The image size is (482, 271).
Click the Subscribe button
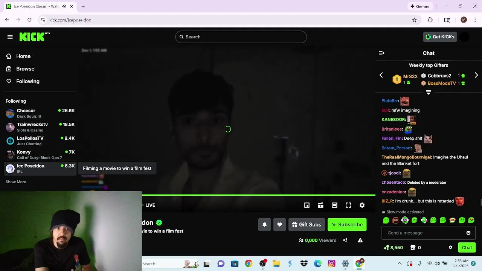[347, 225]
